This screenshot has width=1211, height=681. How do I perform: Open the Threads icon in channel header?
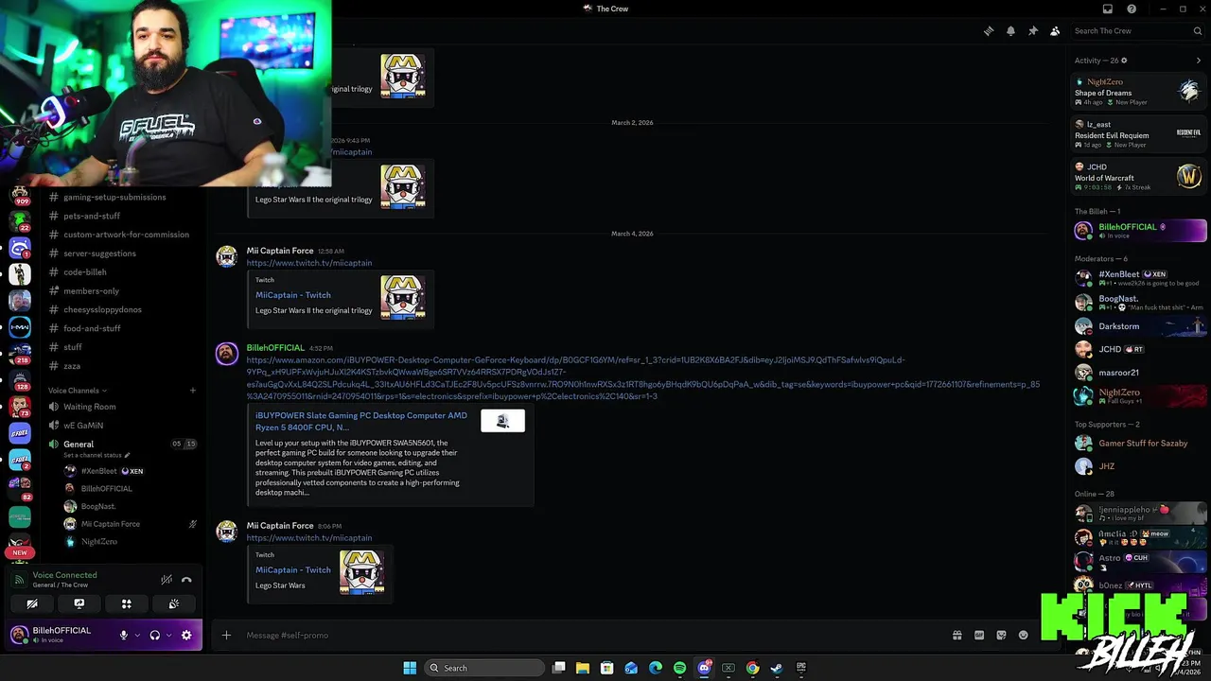click(989, 31)
